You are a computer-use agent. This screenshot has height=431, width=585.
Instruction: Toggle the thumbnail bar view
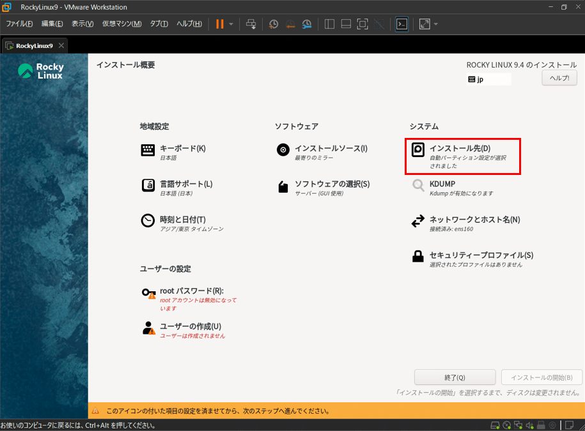346,24
